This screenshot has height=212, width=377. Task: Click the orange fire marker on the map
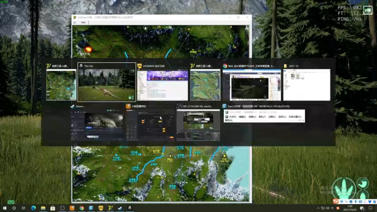coord(88,49)
